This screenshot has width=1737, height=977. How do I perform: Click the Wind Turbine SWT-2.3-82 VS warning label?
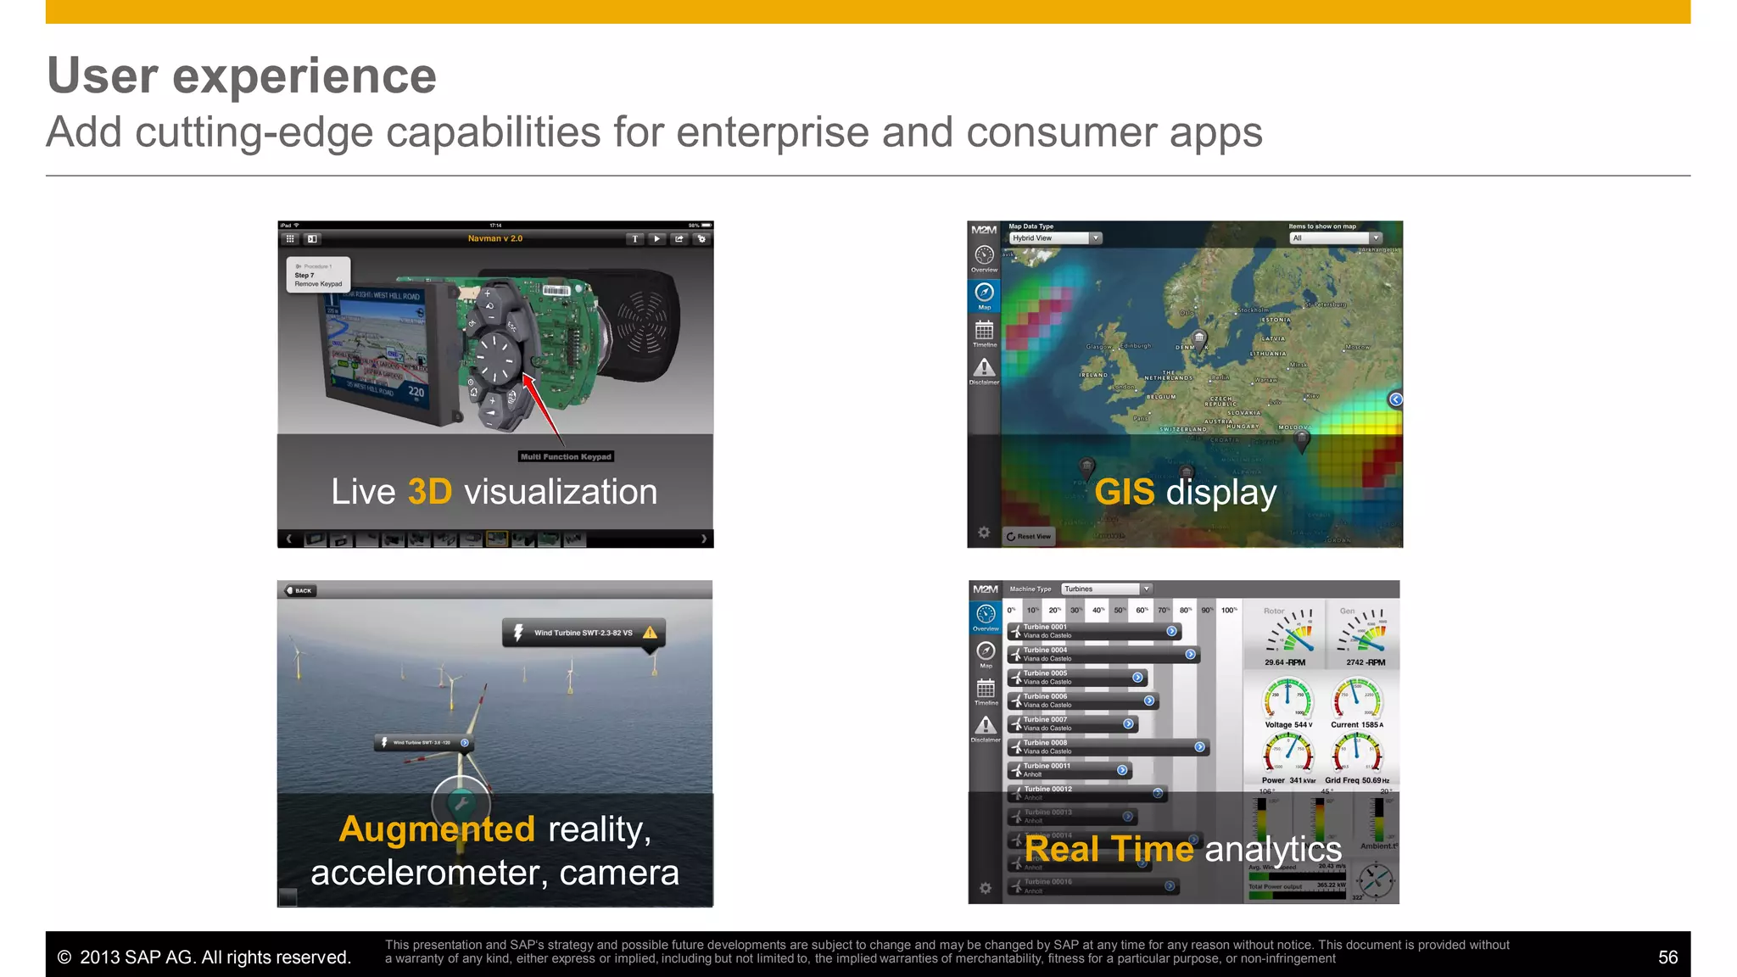pos(584,633)
